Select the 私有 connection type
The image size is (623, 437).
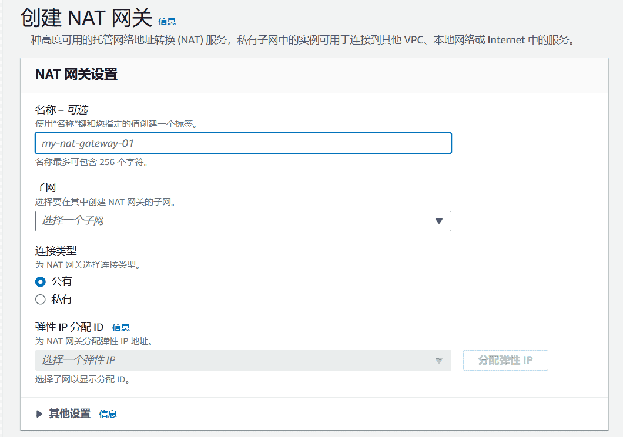point(40,299)
